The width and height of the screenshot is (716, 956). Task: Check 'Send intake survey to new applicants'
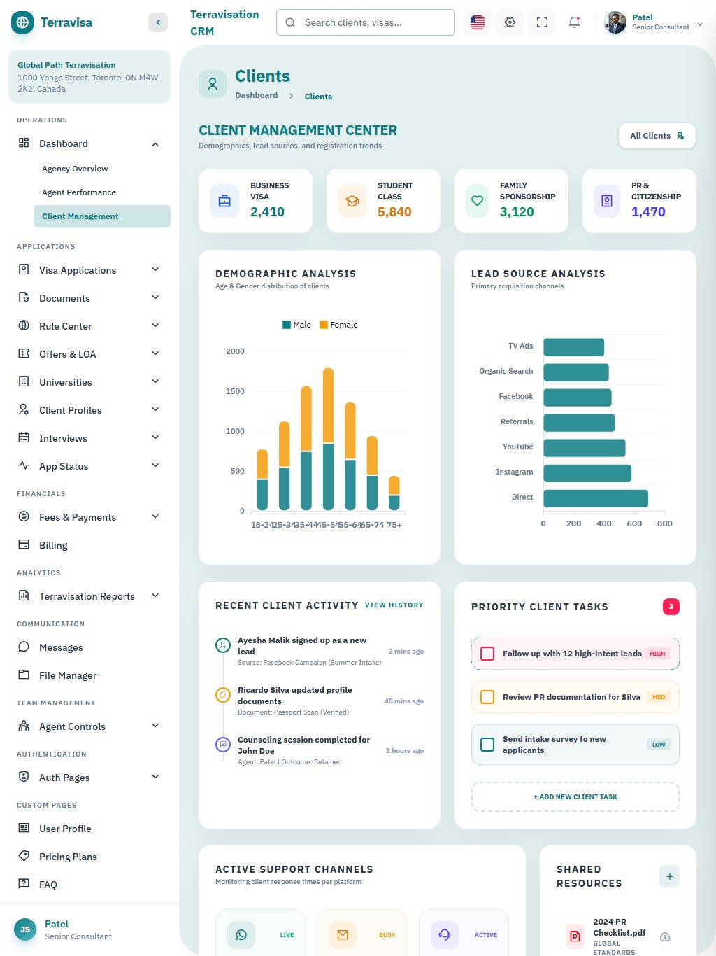(x=487, y=745)
